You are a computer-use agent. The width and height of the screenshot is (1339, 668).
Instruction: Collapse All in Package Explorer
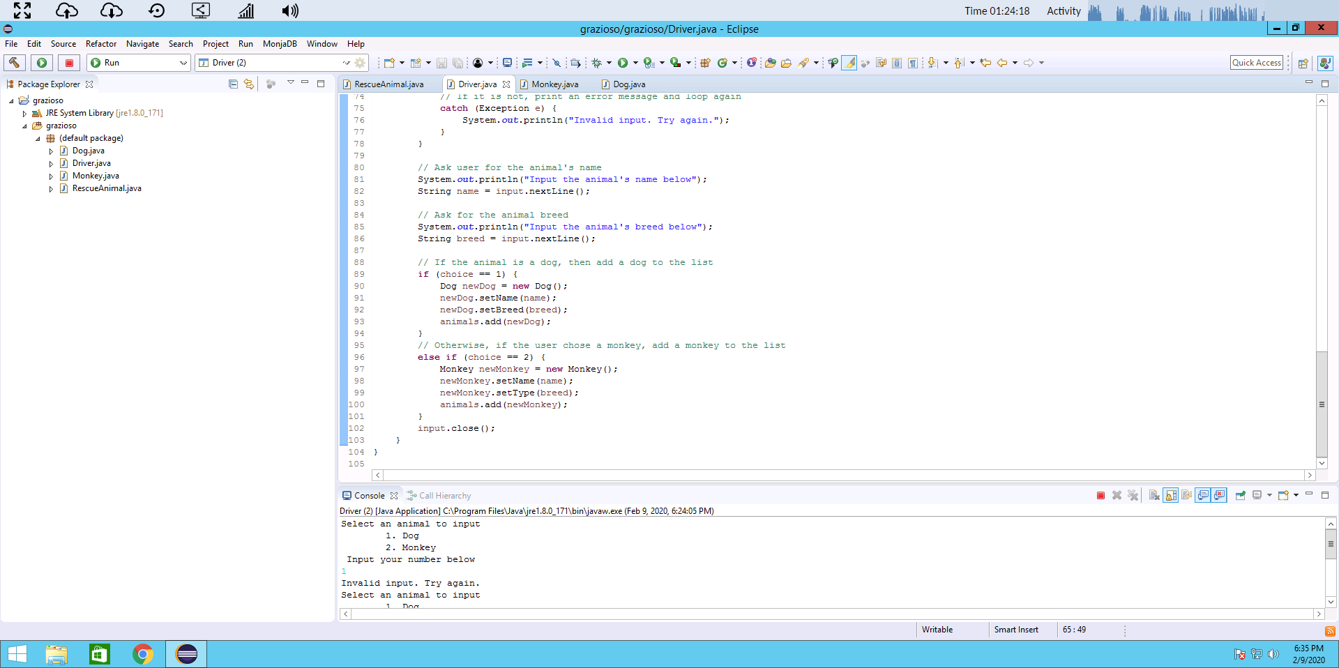click(x=234, y=84)
